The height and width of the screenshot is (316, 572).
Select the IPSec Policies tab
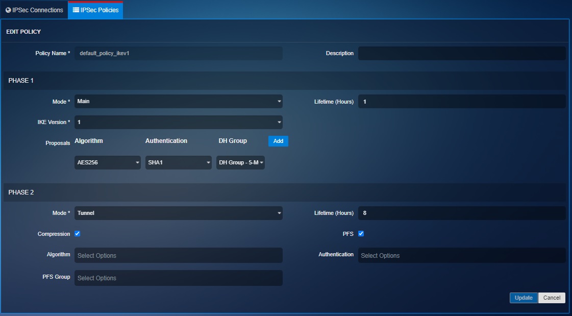(x=95, y=10)
